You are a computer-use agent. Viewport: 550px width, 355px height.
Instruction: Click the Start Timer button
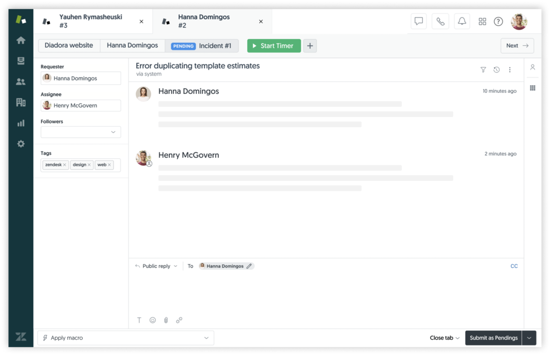[274, 45]
